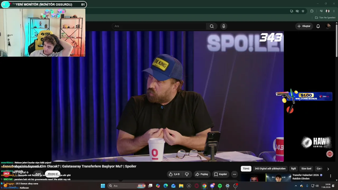Open Chrome media controls icon

point(321,11)
